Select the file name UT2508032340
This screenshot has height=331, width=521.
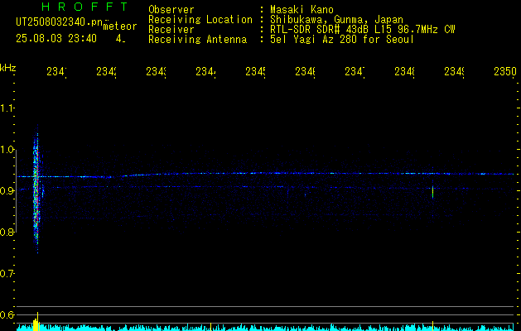click(60, 22)
